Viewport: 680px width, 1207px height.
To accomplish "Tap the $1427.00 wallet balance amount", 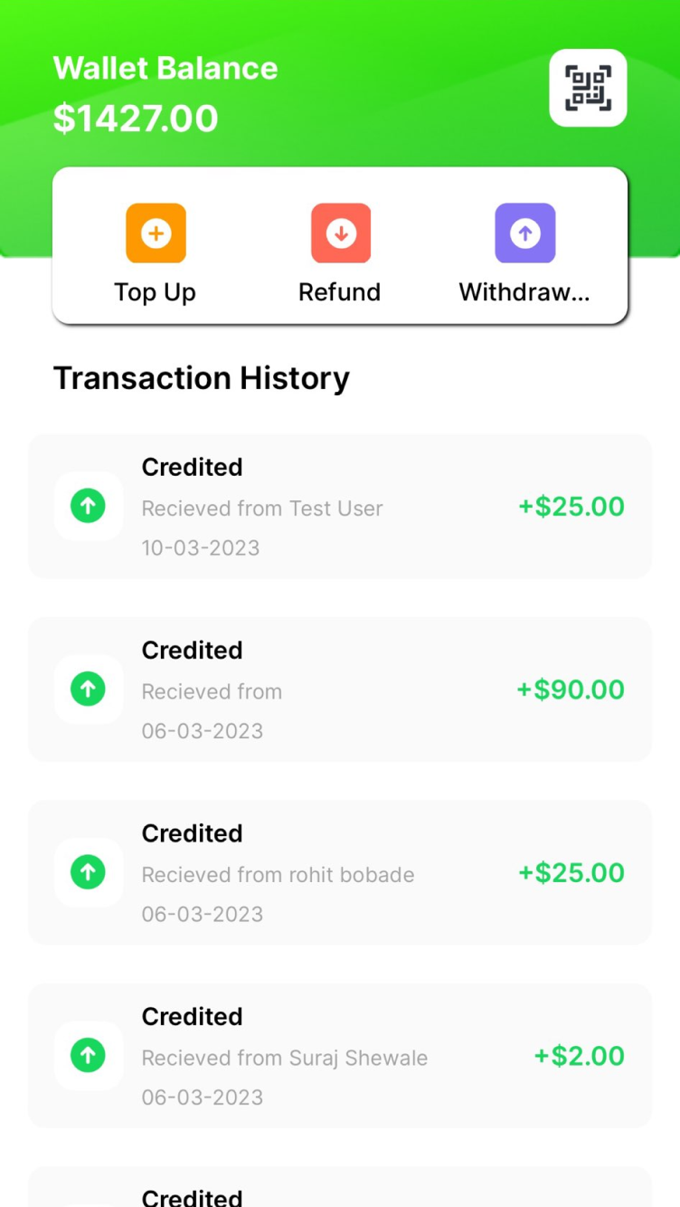I will point(136,119).
